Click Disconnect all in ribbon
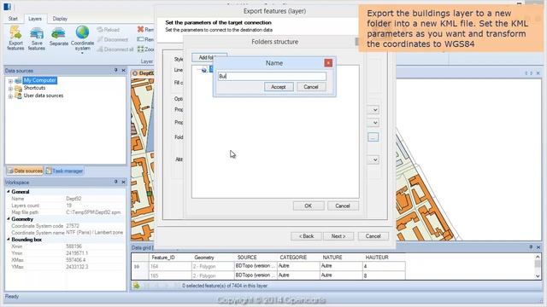 115,49
